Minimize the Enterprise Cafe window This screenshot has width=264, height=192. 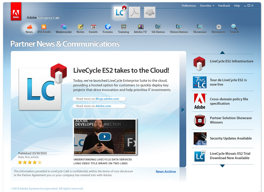[245, 6]
